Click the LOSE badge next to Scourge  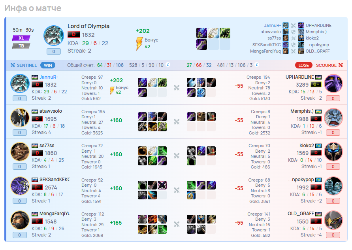[x=303, y=65]
